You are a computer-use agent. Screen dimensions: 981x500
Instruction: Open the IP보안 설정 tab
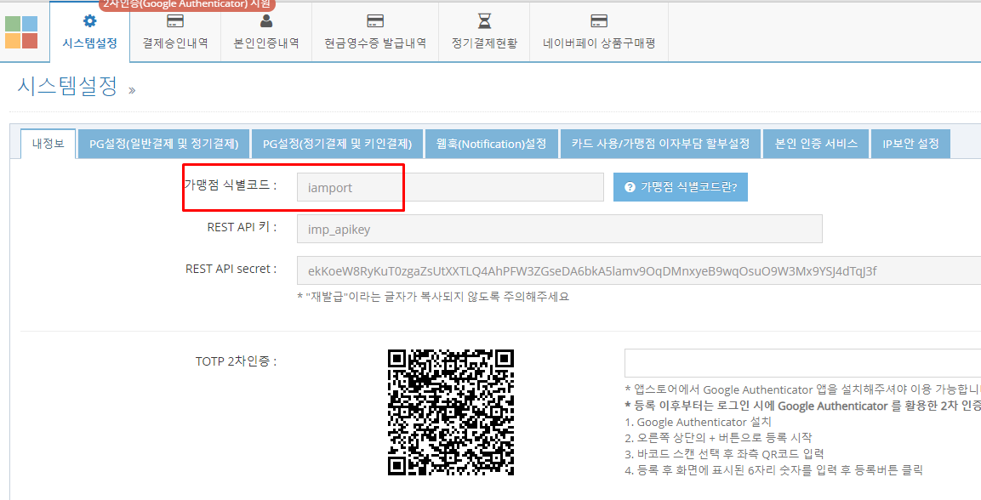pyautogui.click(x=910, y=144)
